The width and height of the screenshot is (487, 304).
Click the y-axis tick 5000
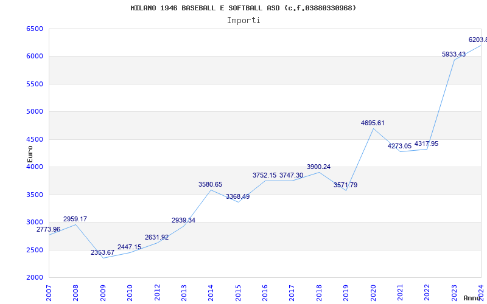tap(35, 112)
